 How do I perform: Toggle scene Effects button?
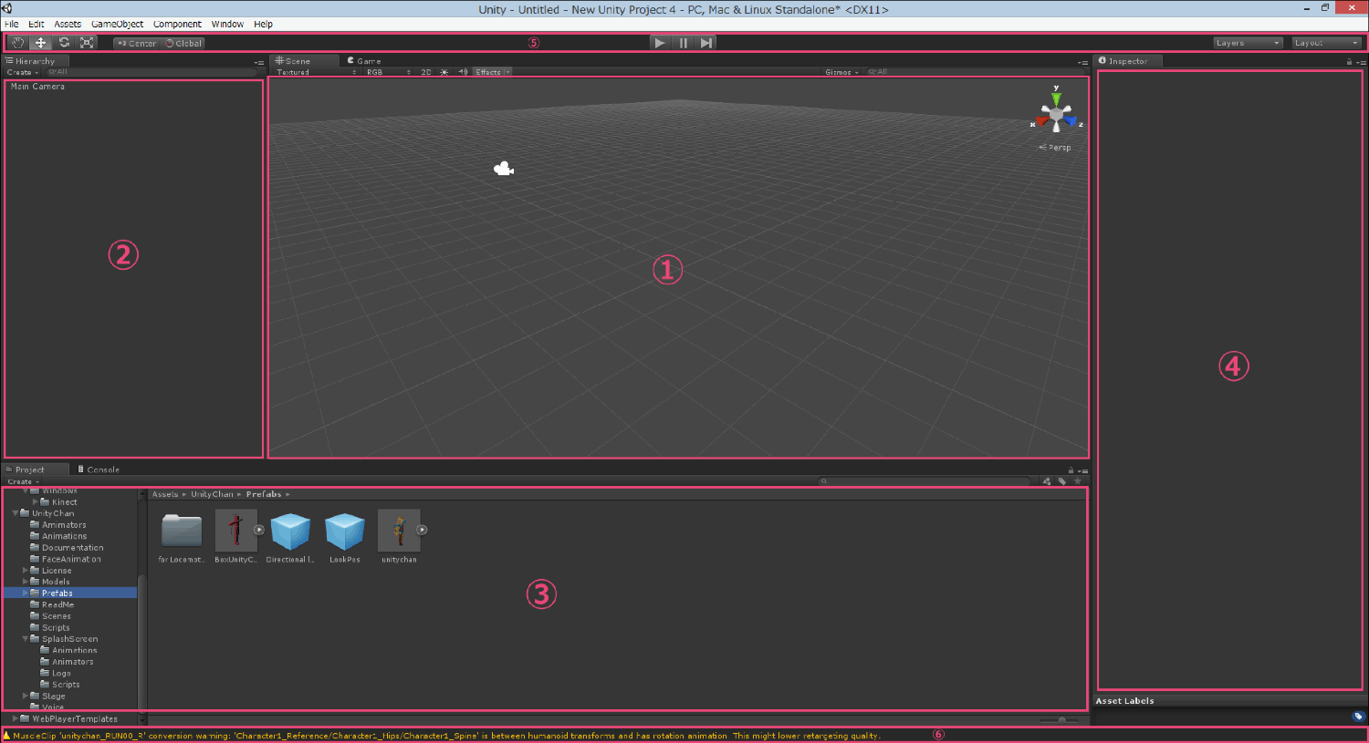click(492, 72)
